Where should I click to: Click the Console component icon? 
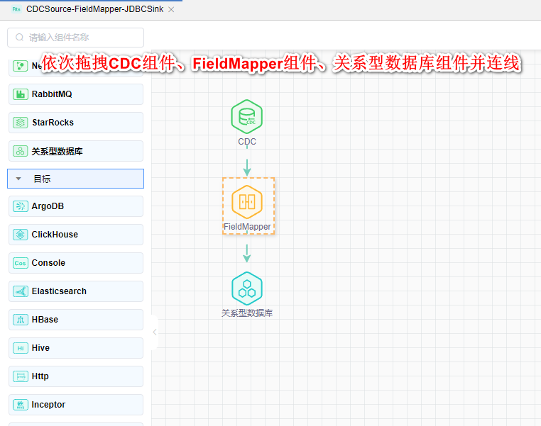[21, 263]
